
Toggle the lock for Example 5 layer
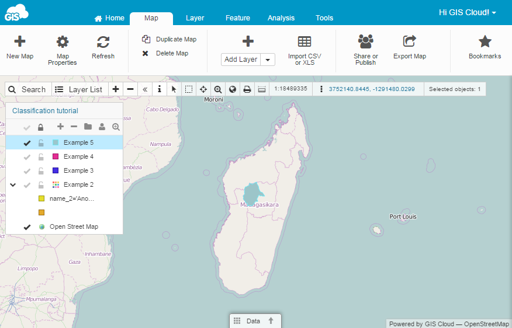(x=41, y=142)
